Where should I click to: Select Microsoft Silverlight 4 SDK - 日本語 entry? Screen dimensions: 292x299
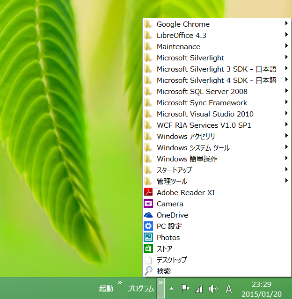(217, 80)
